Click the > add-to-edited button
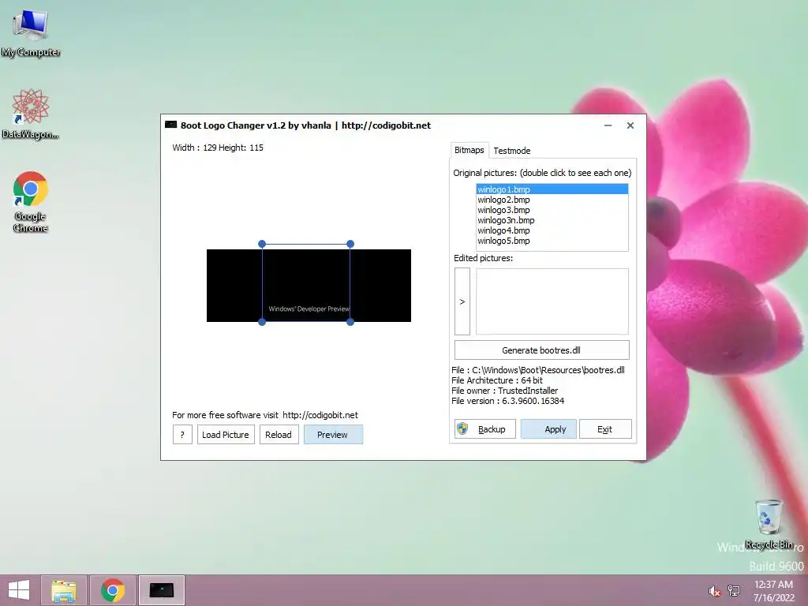808x606 pixels. coord(462,301)
